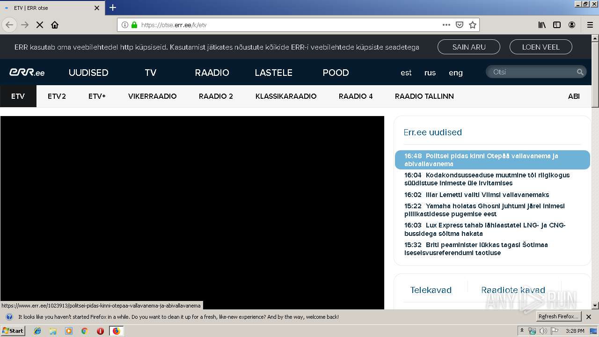Switch to the Raadiote kavad tab
The width and height of the screenshot is (599, 337).
point(513,290)
